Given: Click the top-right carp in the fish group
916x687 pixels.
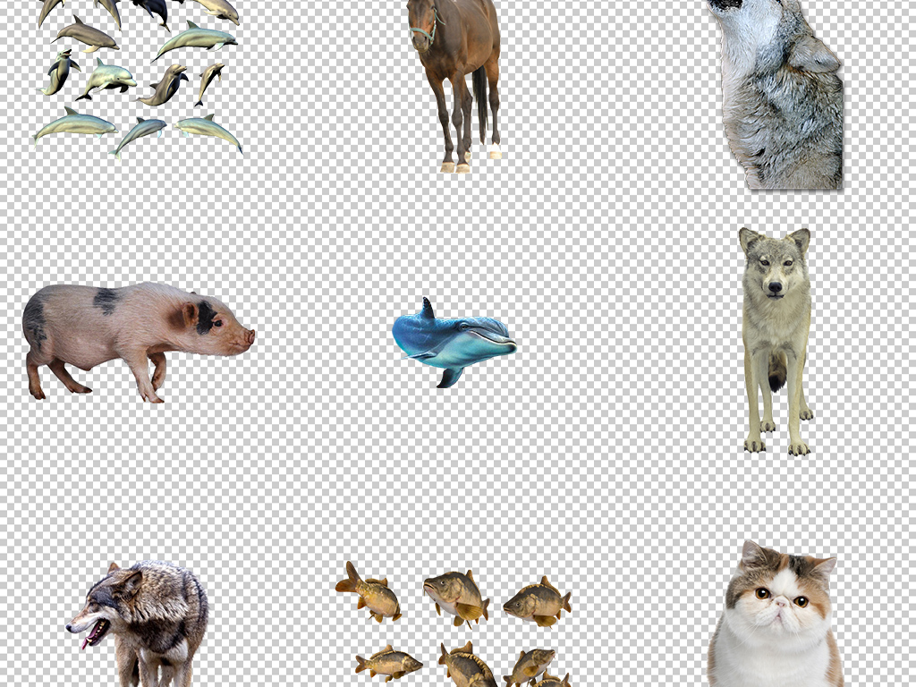Looking at the screenshot, I should [x=537, y=602].
